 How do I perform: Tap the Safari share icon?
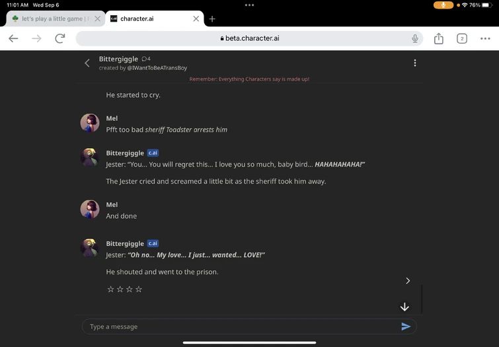439,38
